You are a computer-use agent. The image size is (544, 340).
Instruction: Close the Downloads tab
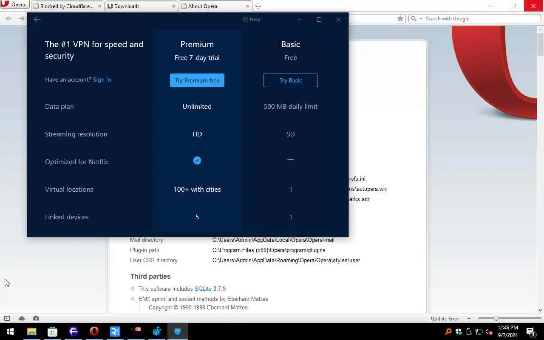(174, 6)
